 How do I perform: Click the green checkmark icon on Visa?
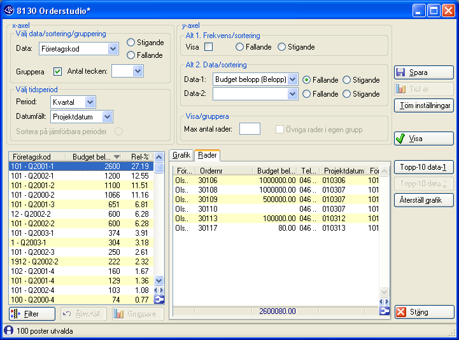(400, 139)
